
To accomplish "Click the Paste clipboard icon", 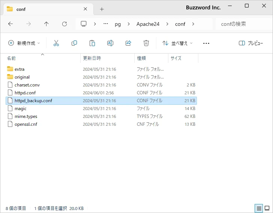I will click(x=92, y=43).
